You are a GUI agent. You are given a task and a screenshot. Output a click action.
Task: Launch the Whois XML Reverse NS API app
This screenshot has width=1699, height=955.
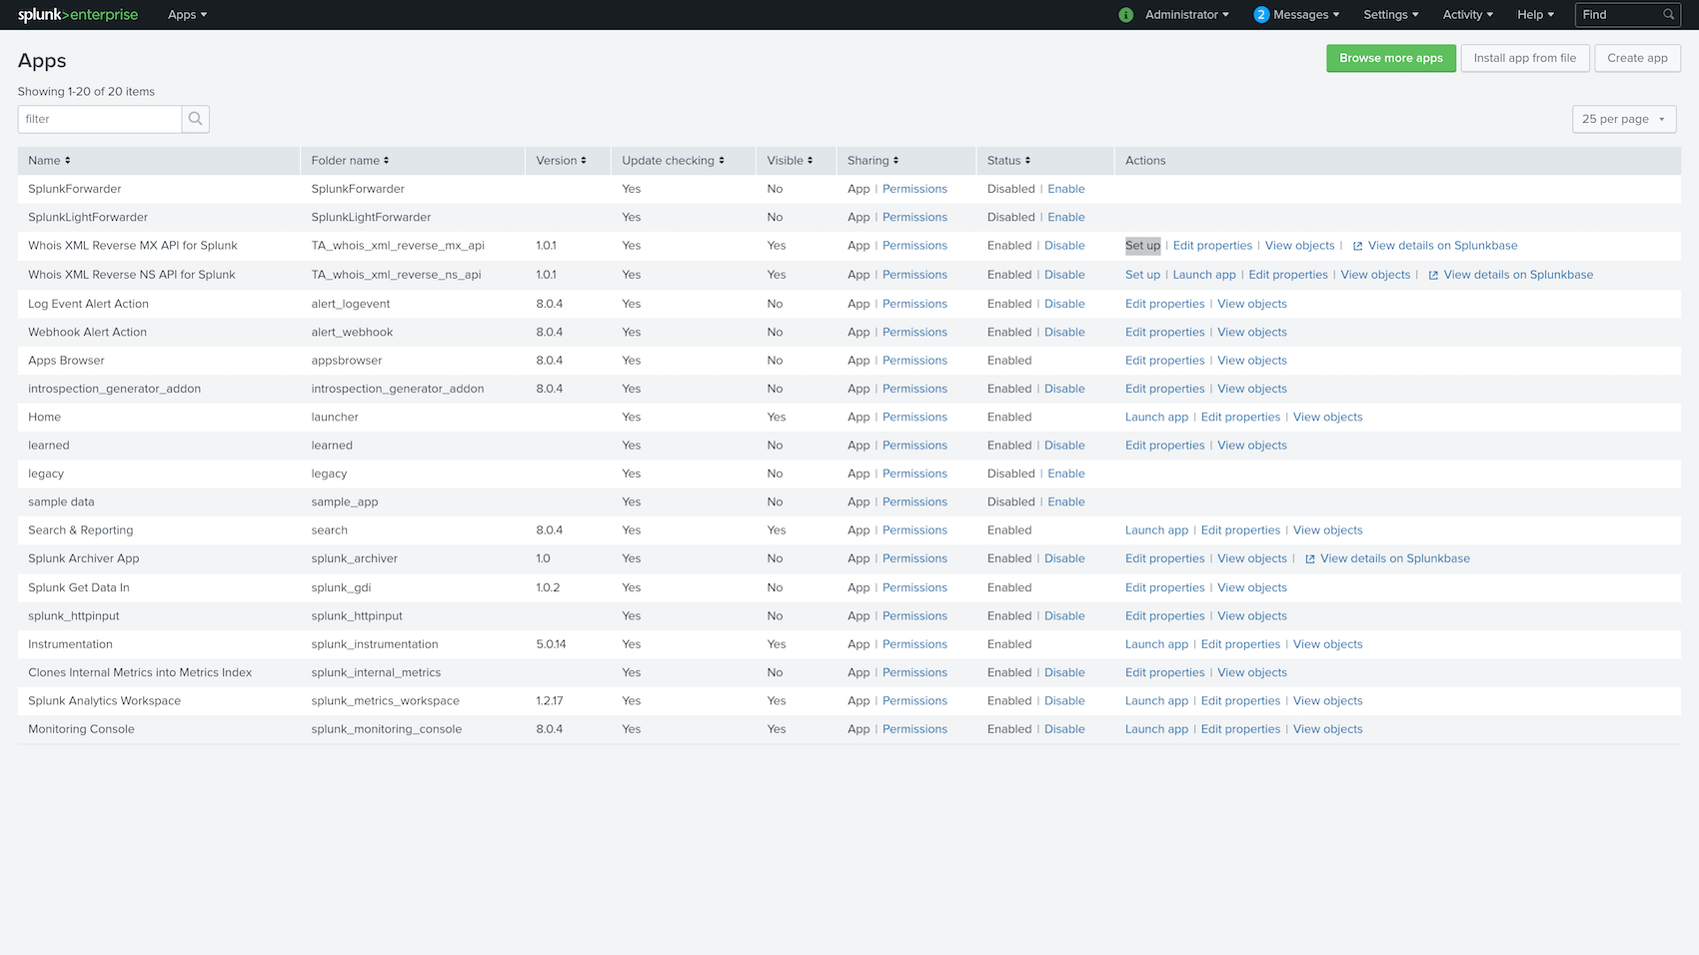[x=1204, y=275]
